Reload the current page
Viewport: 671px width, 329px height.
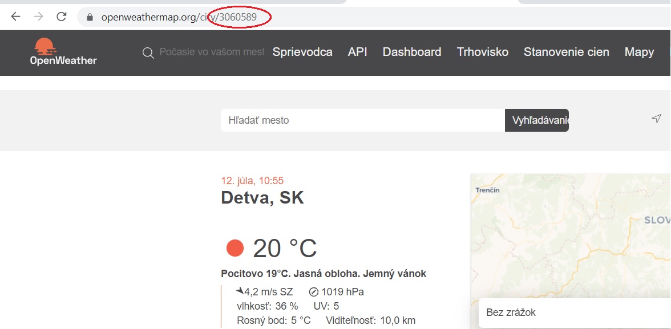pyautogui.click(x=62, y=17)
